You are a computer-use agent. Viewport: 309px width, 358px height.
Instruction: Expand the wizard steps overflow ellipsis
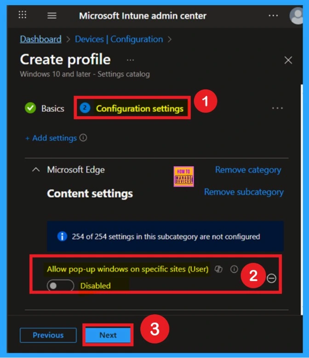277,108
